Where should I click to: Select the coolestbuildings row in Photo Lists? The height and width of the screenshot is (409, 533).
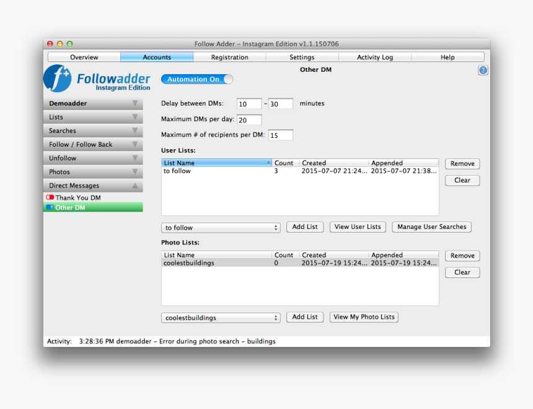(x=300, y=263)
